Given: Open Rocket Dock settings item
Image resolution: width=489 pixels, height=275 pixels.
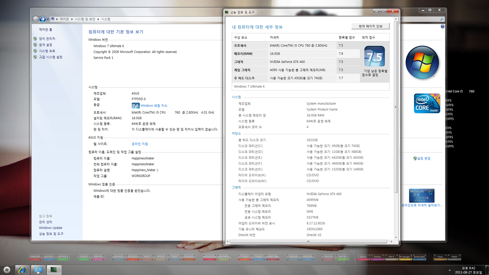Looking at the screenshot, I should tap(419, 258).
